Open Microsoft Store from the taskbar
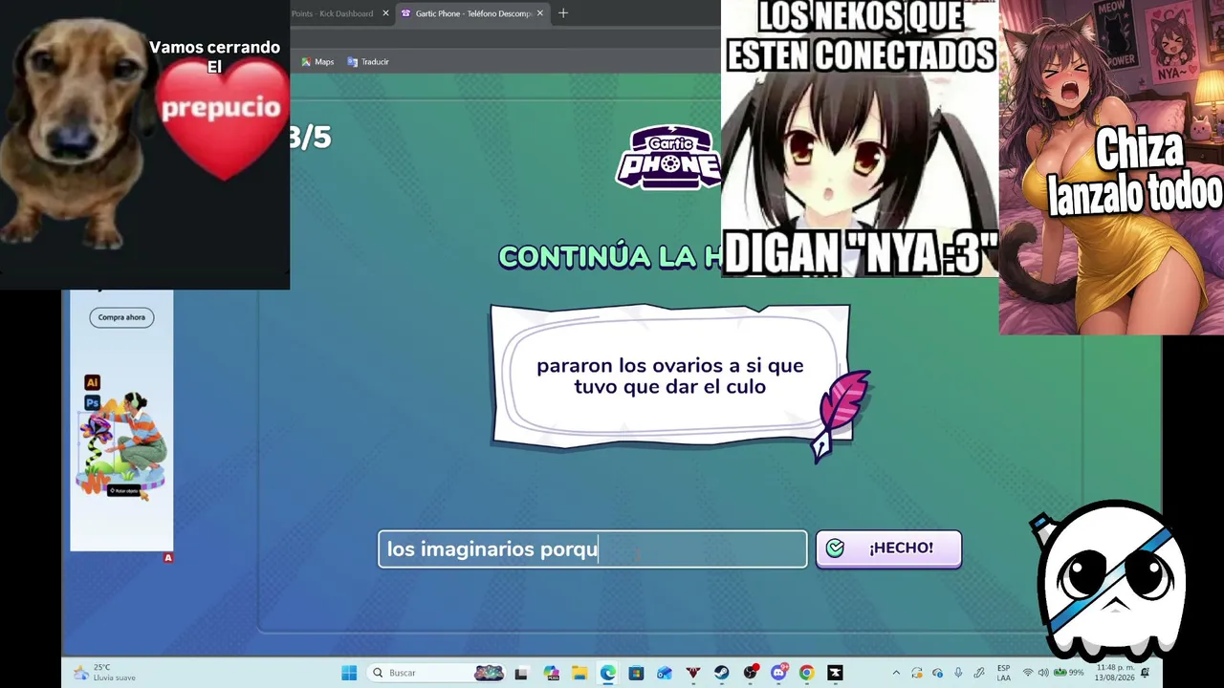Screen dimensions: 1224x688 coord(636,673)
